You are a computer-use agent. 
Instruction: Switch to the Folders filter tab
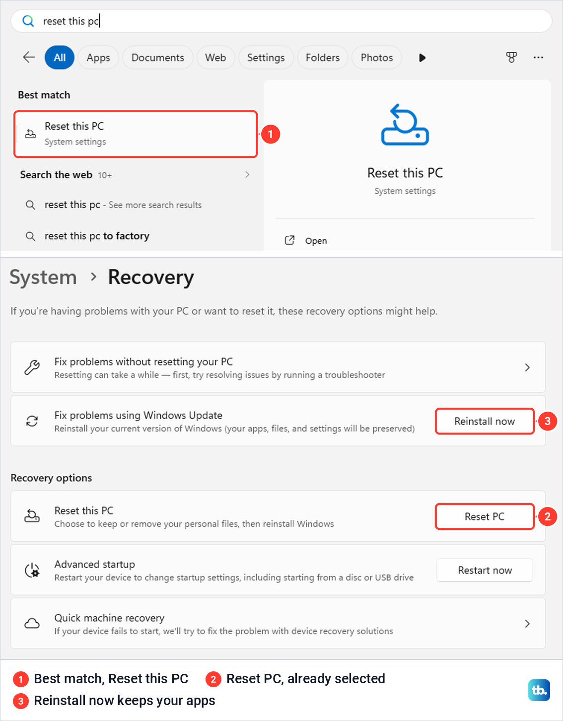tap(323, 58)
